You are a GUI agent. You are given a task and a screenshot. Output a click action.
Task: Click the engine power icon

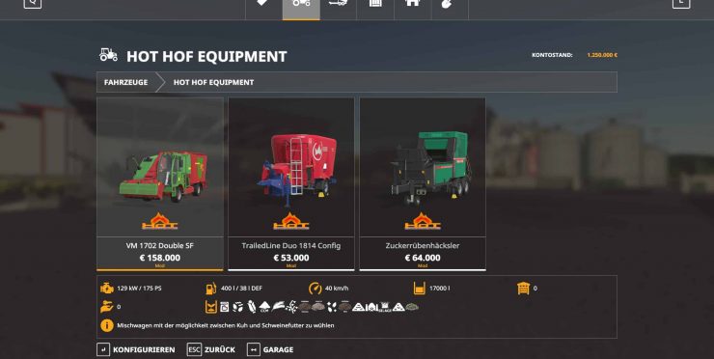(107, 288)
